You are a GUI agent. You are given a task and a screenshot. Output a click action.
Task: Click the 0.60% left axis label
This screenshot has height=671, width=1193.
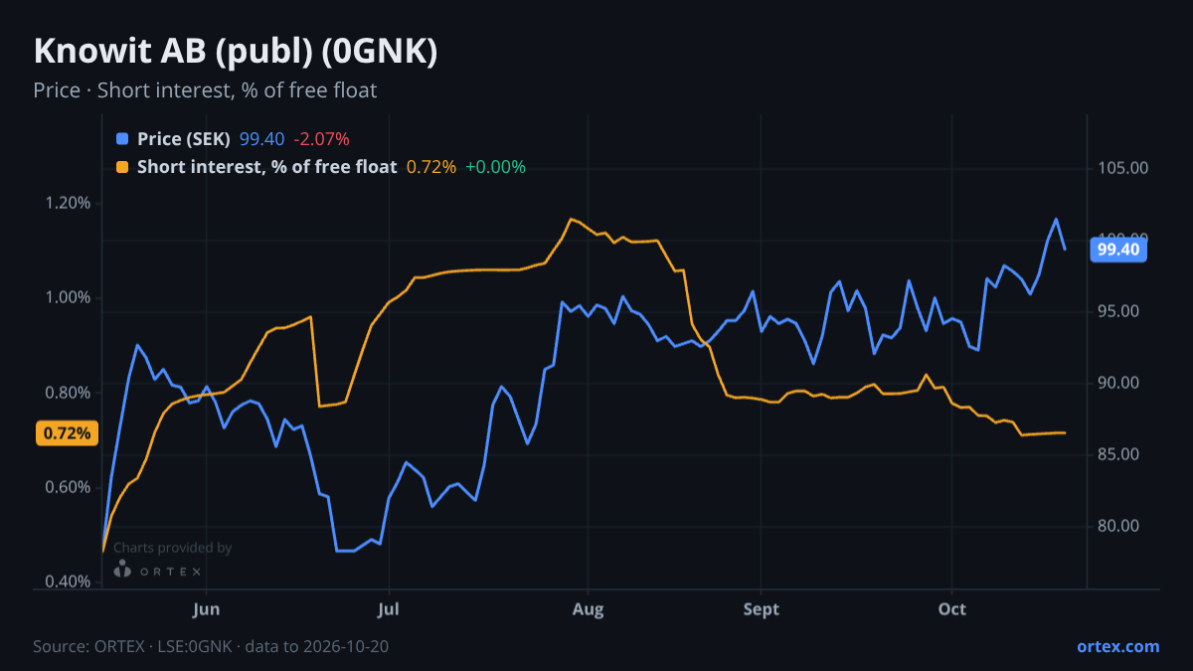pyautogui.click(x=70, y=487)
